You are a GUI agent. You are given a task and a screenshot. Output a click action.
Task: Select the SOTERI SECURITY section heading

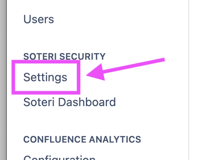(64, 56)
